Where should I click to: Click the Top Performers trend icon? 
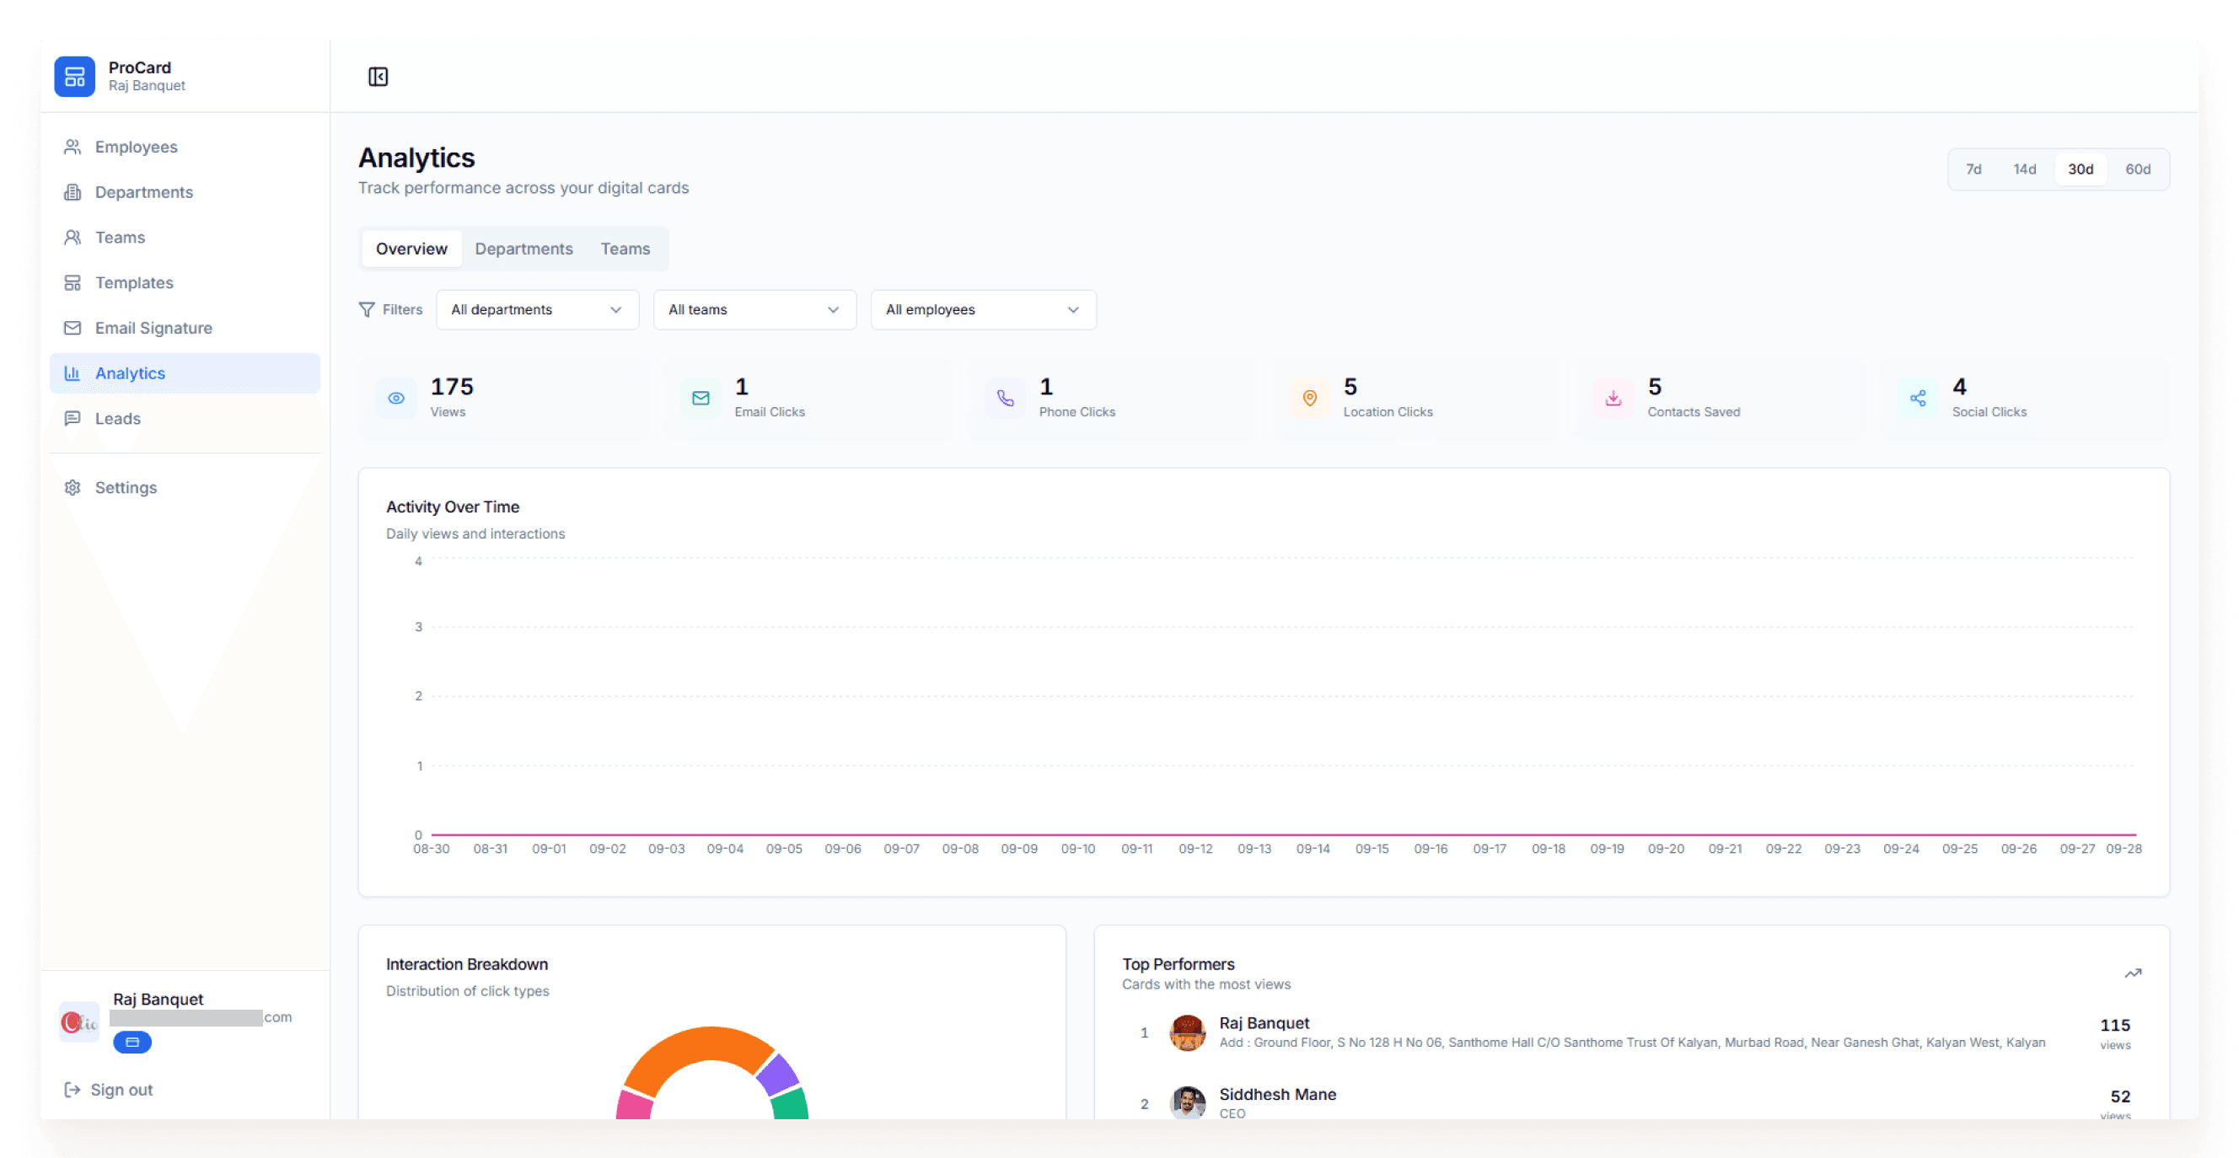[x=2133, y=973]
